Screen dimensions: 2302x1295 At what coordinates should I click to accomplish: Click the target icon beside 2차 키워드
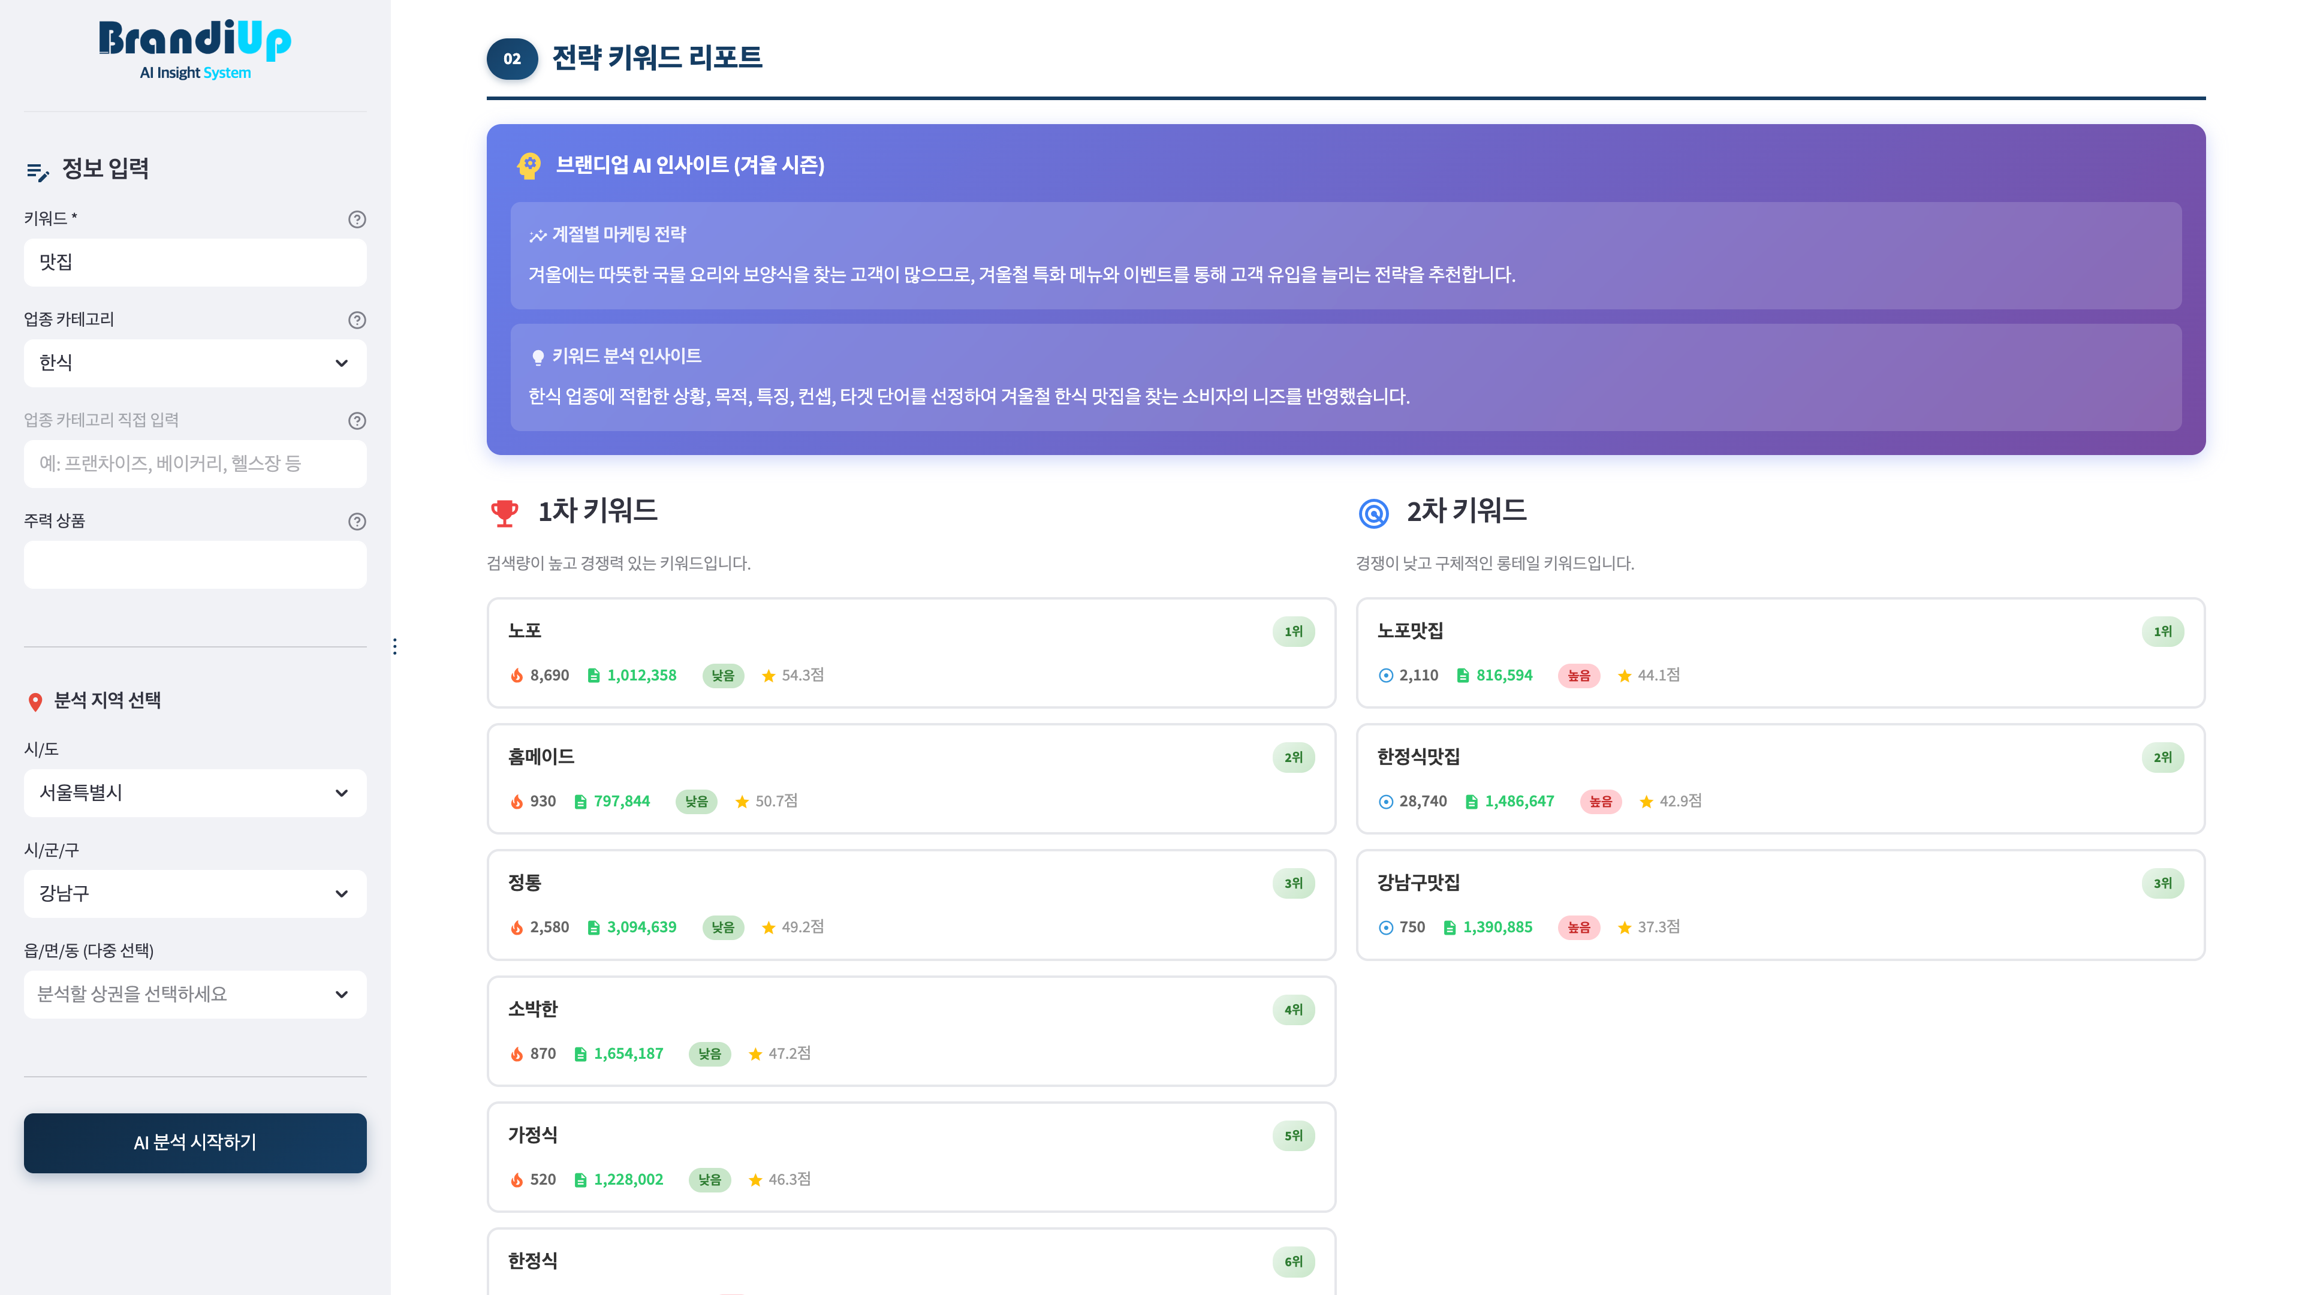[x=1373, y=512]
